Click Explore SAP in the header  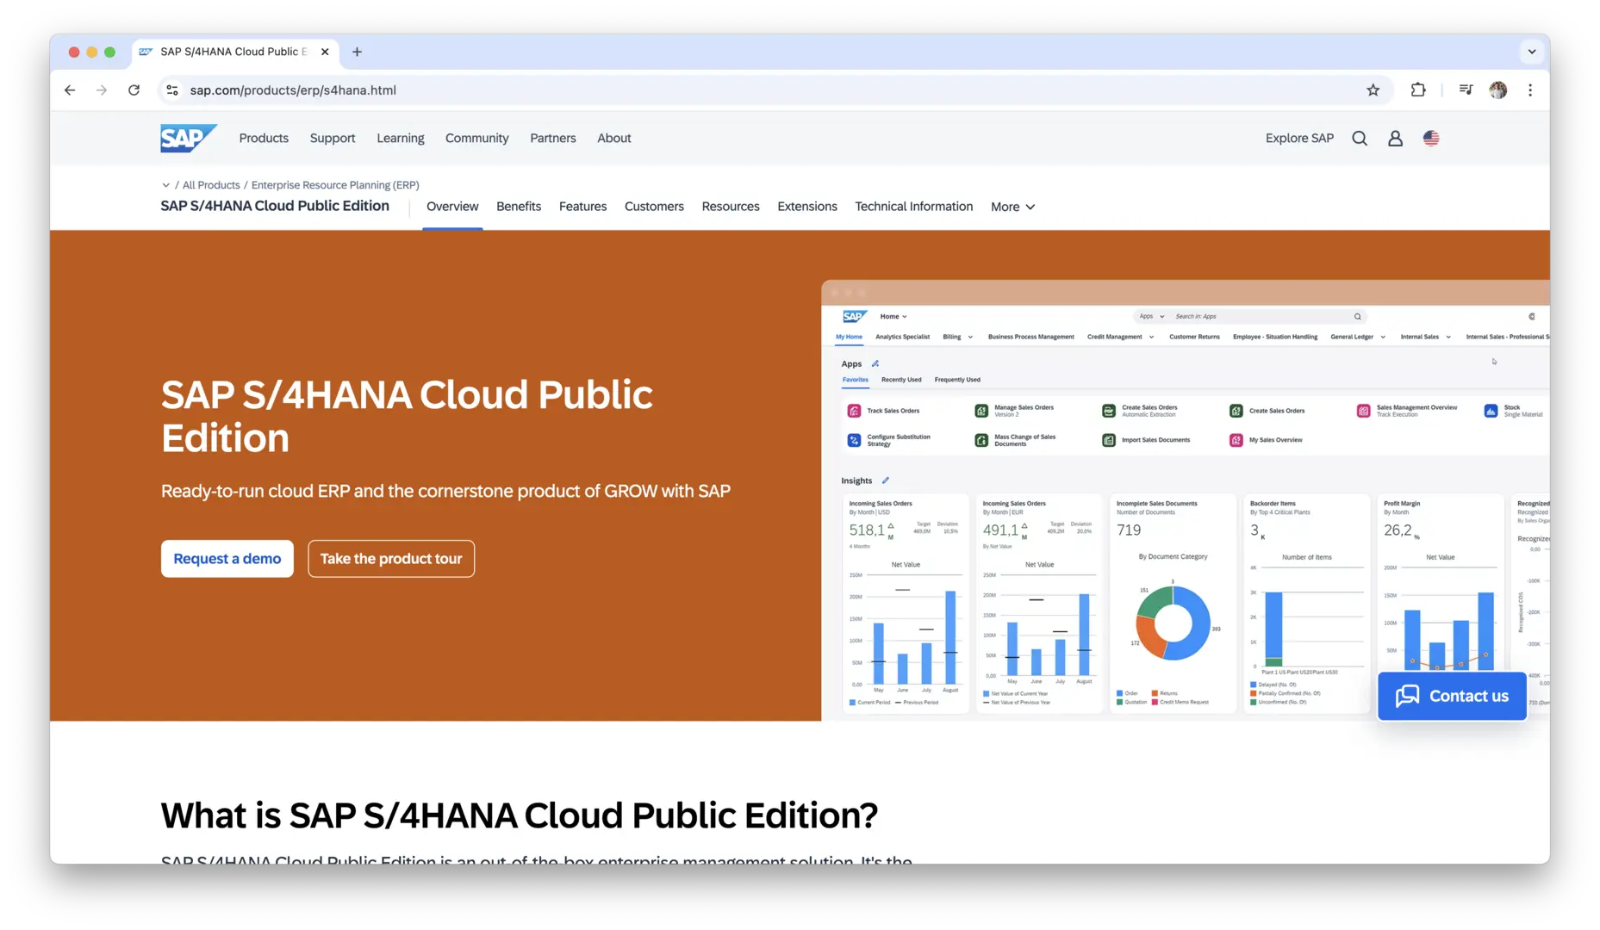pyautogui.click(x=1299, y=138)
